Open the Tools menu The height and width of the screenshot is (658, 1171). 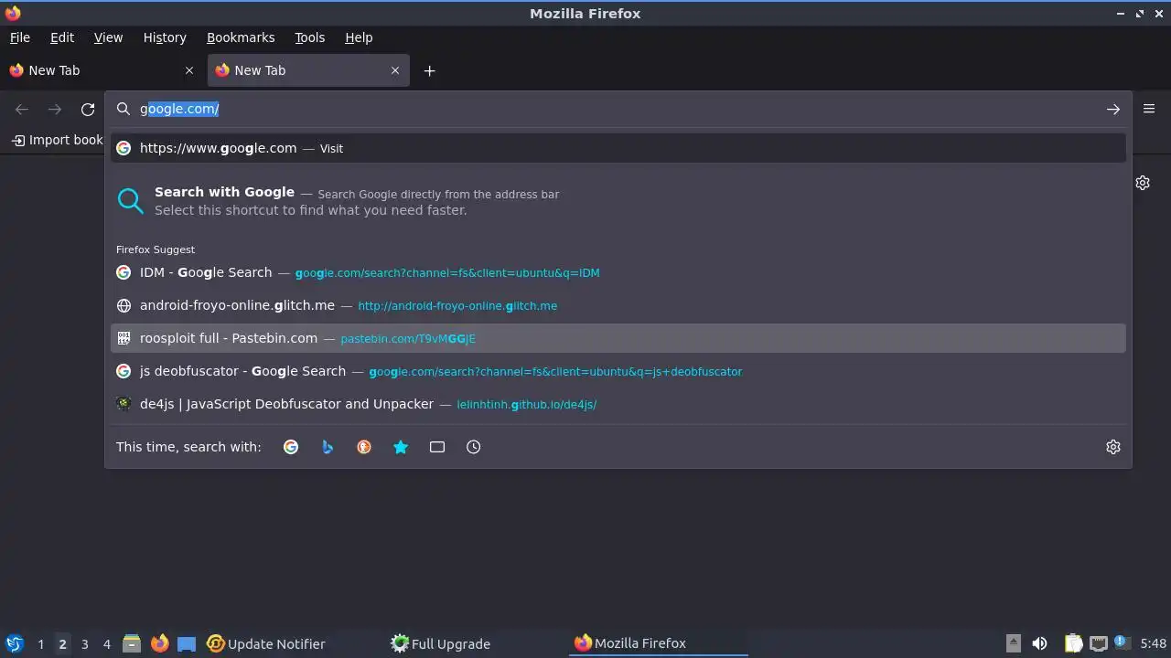pos(309,37)
